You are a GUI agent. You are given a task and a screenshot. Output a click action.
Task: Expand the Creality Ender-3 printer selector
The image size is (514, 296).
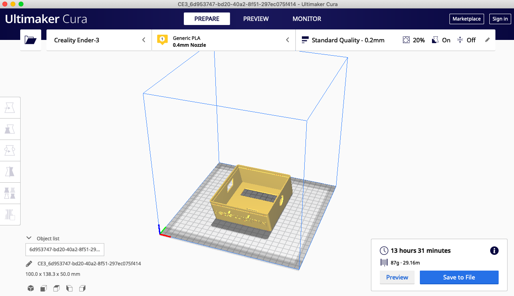tap(99, 40)
